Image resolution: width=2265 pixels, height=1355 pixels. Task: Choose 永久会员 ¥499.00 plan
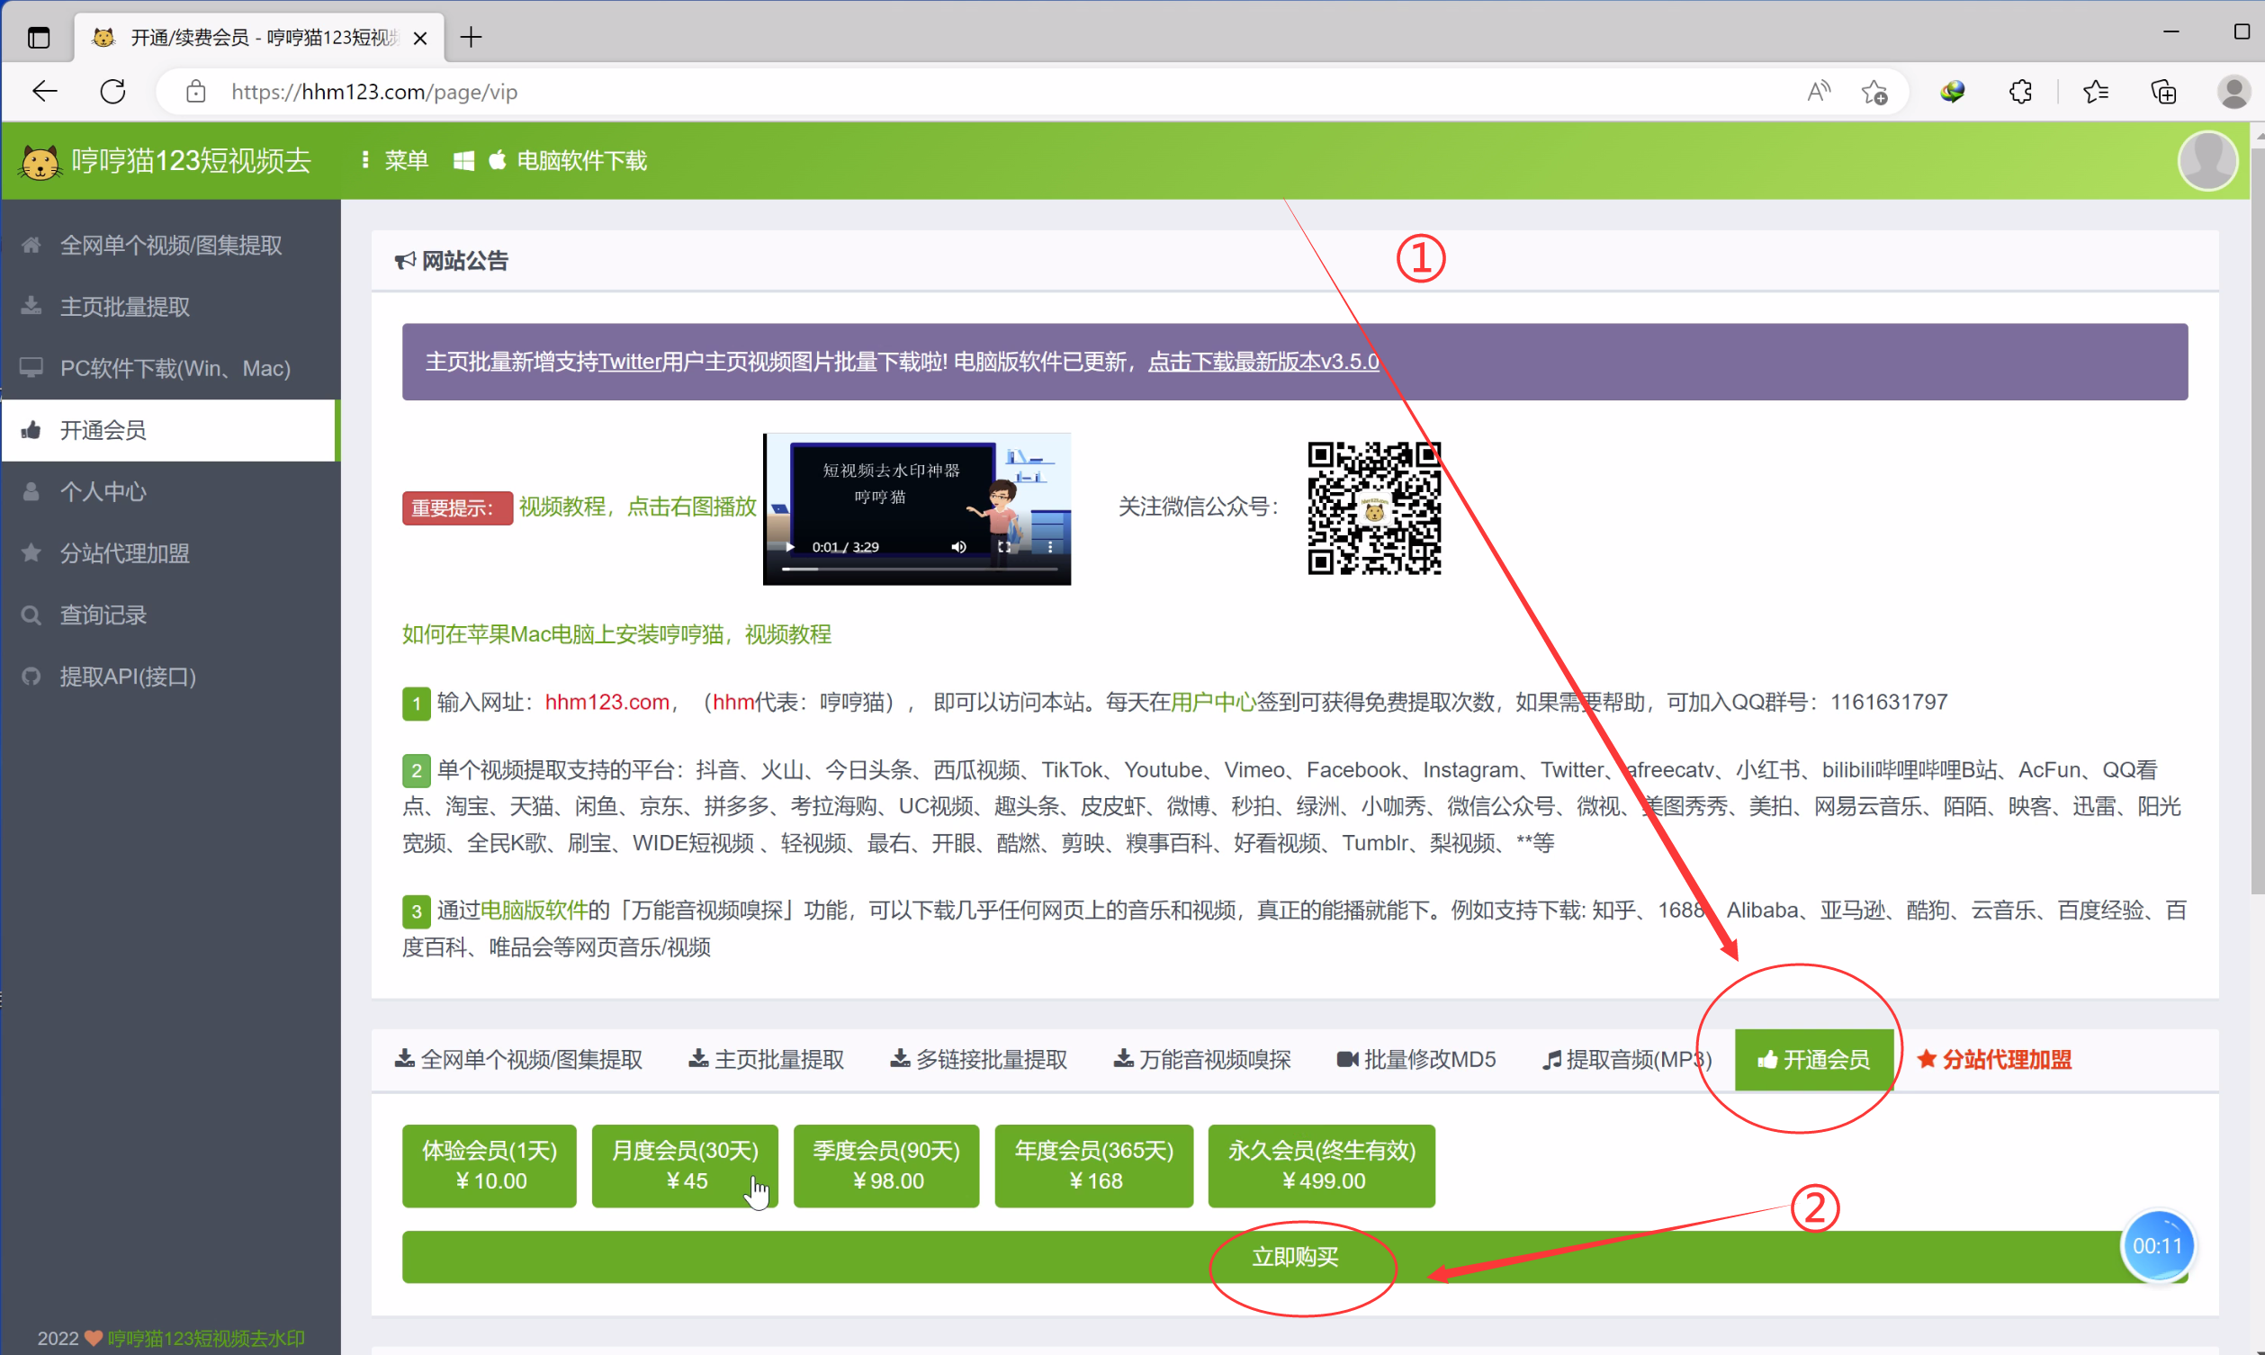pos(1321,1165)
